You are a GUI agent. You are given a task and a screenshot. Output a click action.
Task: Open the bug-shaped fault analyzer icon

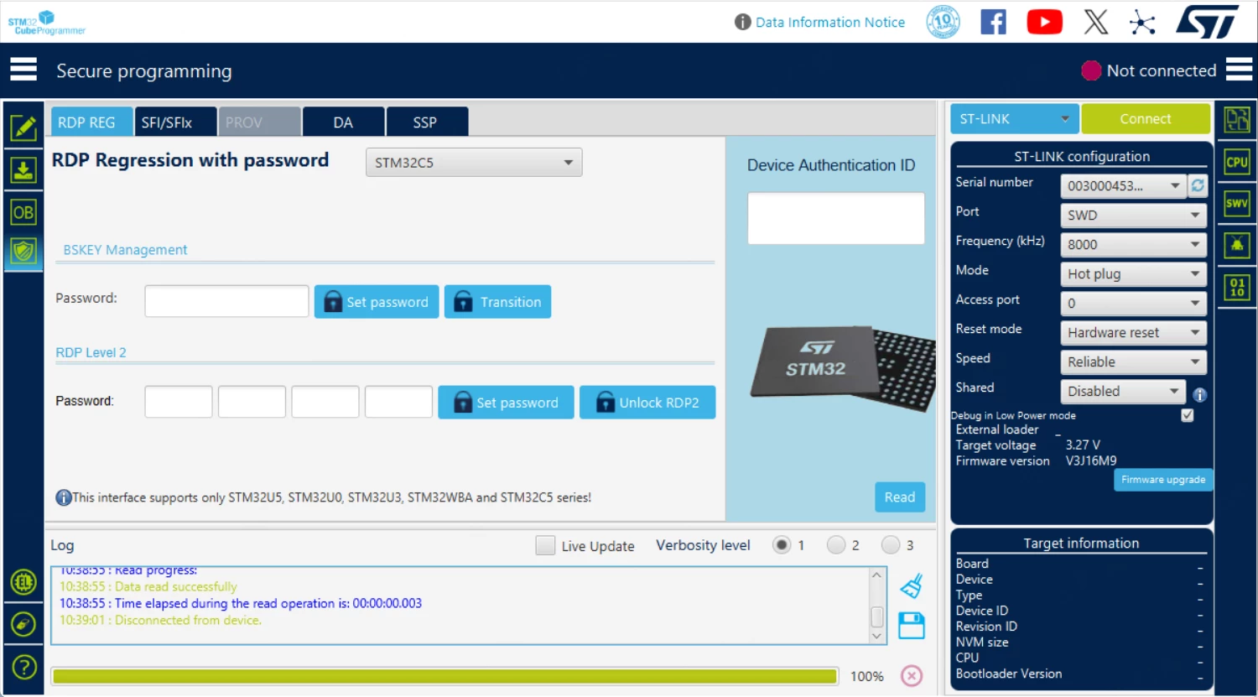pos(1237,245)
